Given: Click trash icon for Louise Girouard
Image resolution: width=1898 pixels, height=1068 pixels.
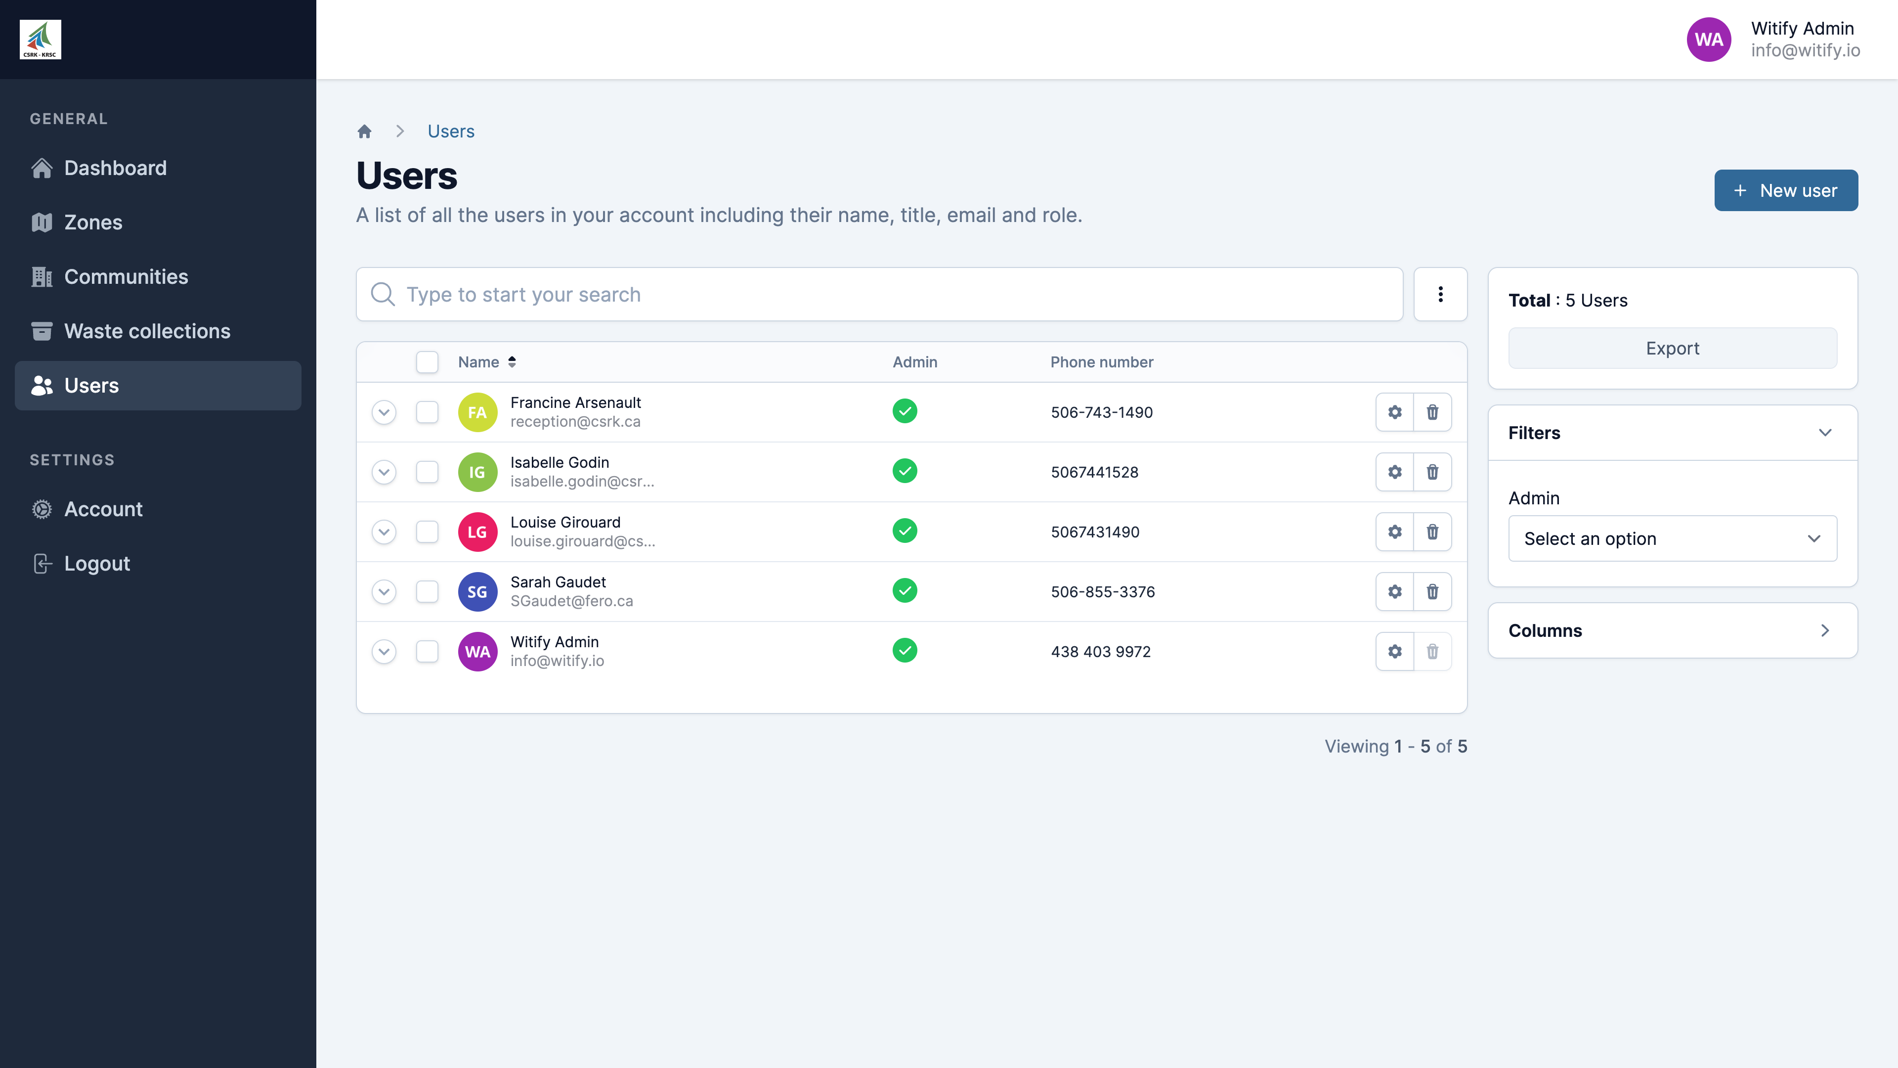Looking at the screenshot, I should pyautogui.click(x=1431, y=532).
